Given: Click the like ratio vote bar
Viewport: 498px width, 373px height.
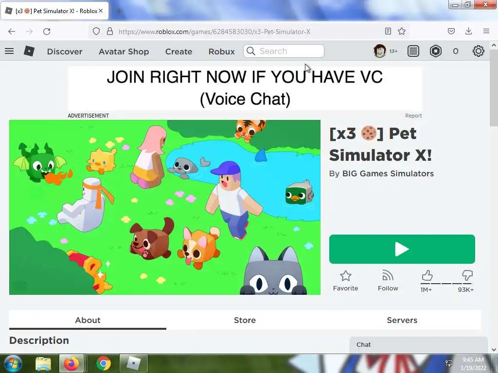Looking at the screenshot, I should pos(447,283).
